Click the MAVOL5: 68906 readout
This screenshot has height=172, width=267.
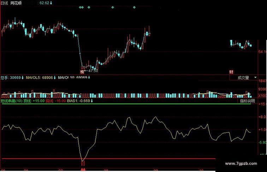(41, 78)
